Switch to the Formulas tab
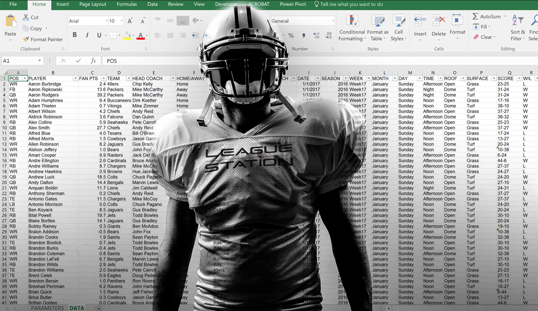The image size is (538, 311). pos(127,4)
